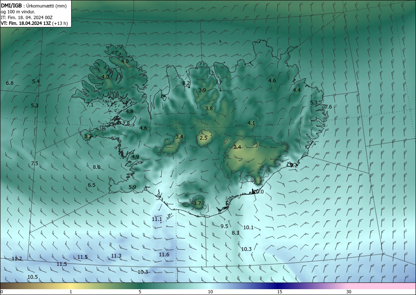Click the '10' tick label under the scale
Screen dimensions: 416x295
[210, 292]
